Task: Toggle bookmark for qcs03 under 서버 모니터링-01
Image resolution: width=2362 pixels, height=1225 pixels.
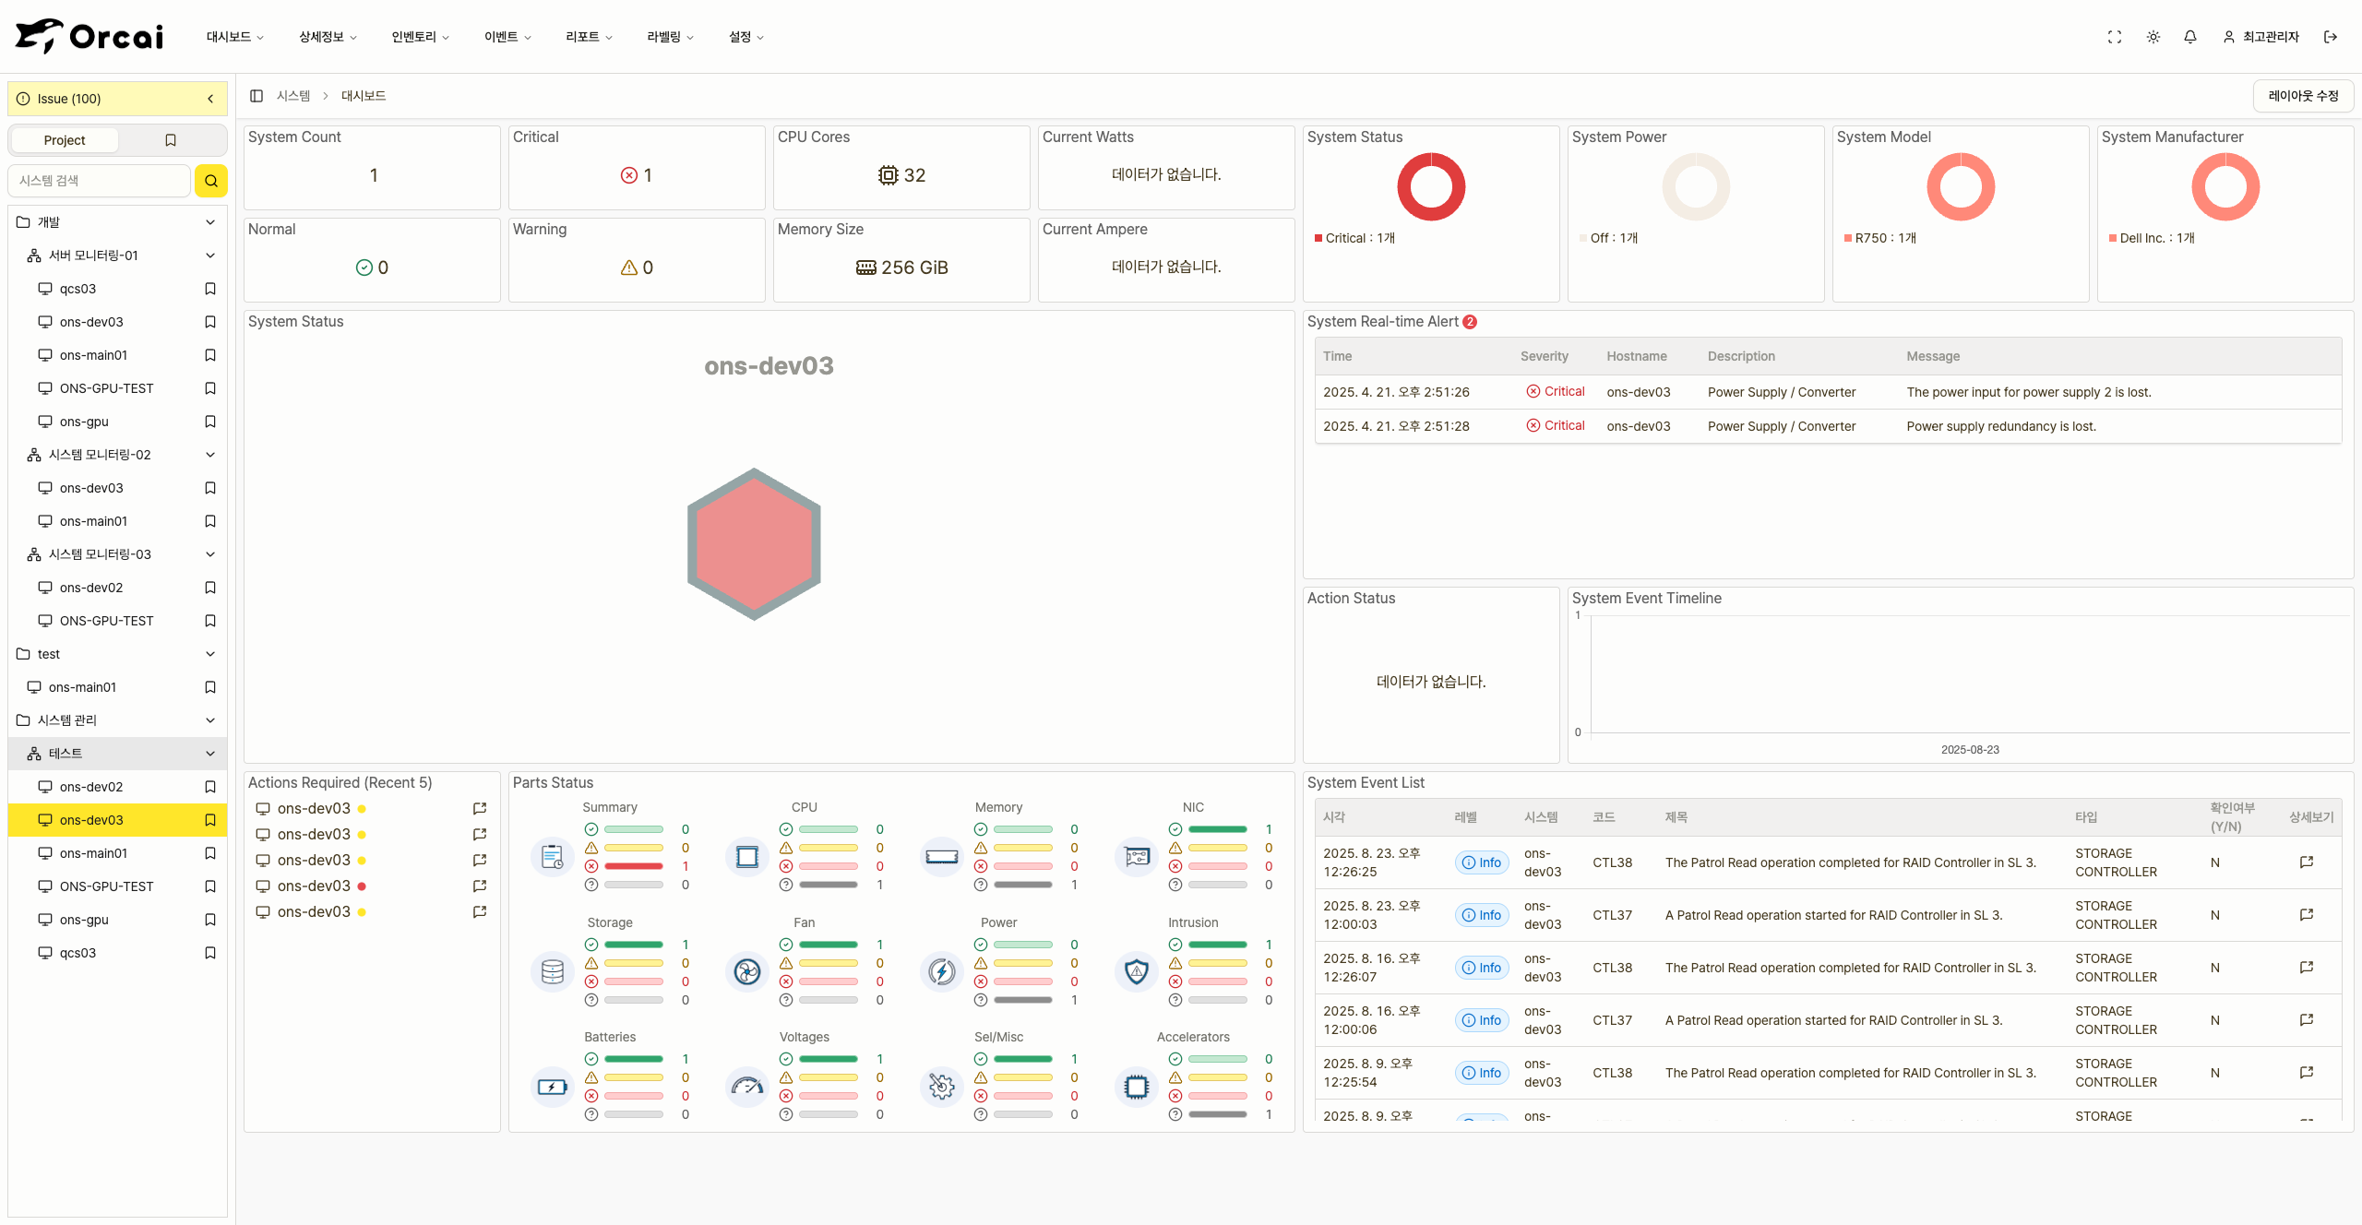Action: (x=209, y=289)
